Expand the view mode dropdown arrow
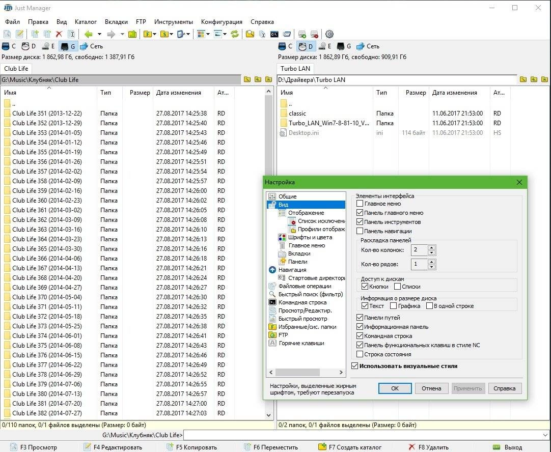551x452 pixels. click(208, 34)
